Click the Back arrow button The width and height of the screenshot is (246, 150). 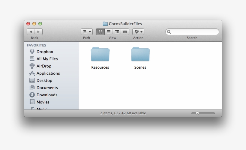pos(31,32)
